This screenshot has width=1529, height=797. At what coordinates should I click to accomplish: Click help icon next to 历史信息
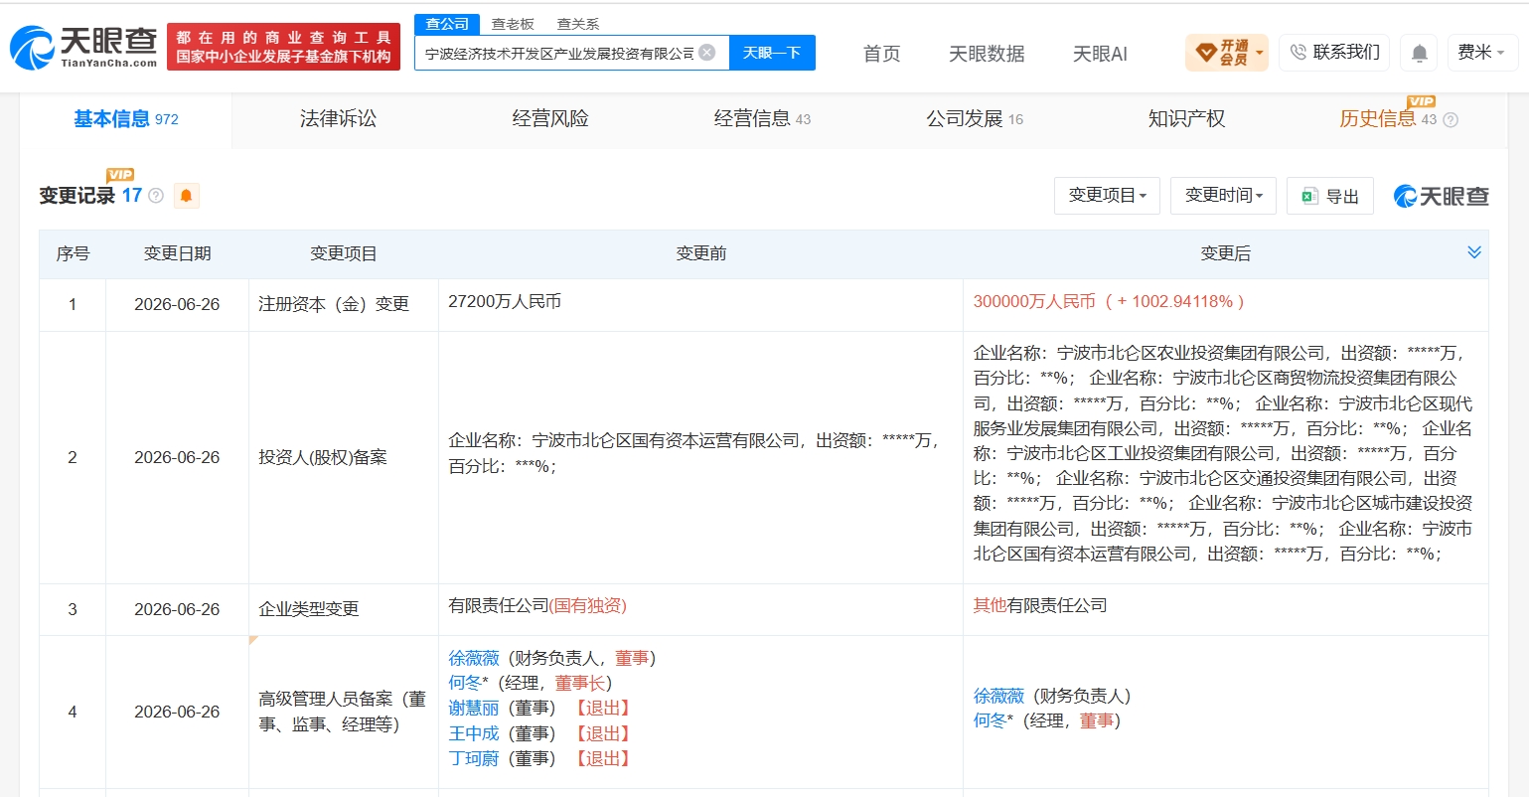click(1451, 120)
